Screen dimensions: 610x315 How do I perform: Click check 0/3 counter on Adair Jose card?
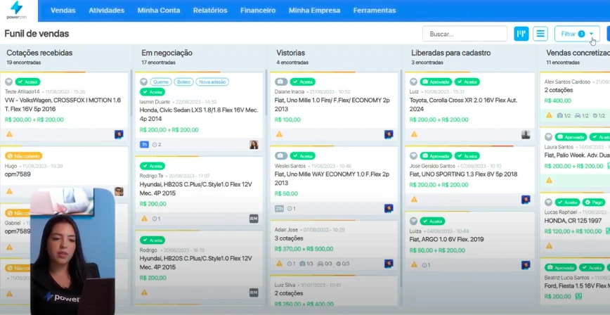(x=343, y=264)
